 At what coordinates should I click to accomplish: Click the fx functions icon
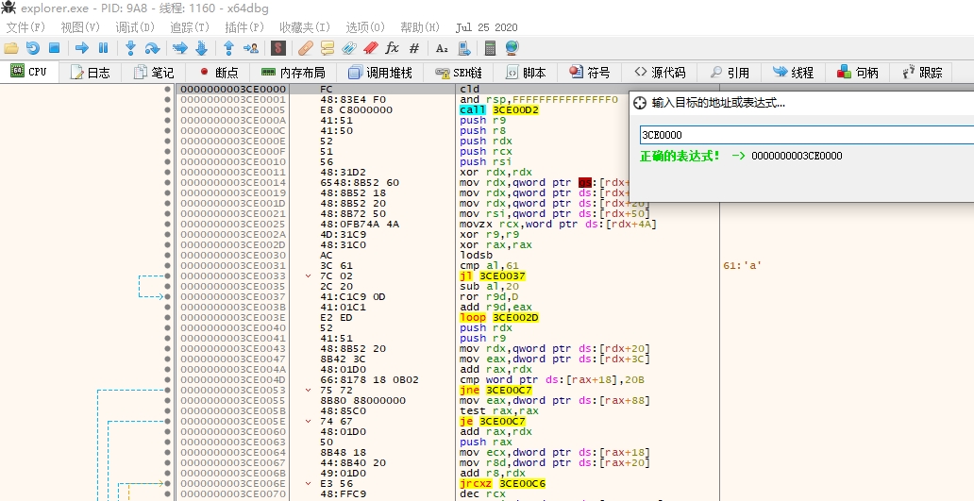coord(392,47)
